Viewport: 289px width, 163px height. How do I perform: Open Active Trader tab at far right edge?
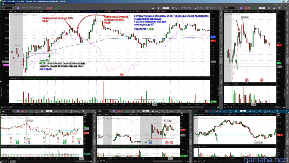tap(287, 39)
